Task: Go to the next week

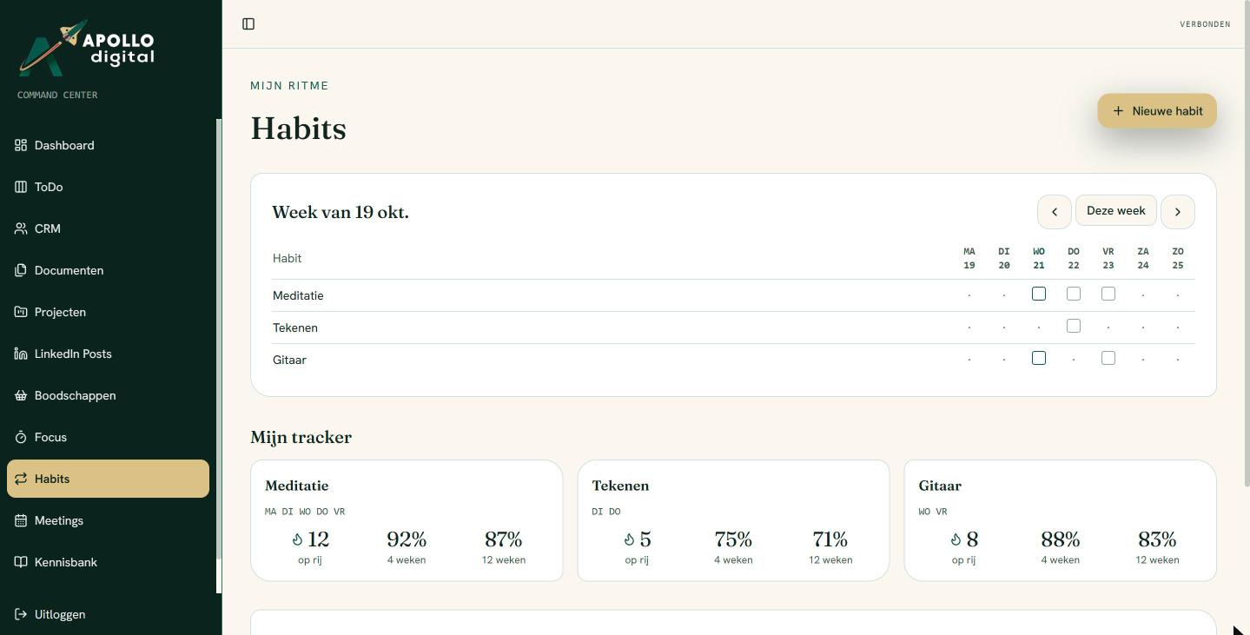Action: point(1178,211)
